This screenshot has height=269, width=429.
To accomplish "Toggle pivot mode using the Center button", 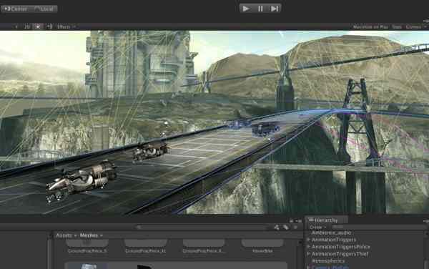I will click(15, 9).
